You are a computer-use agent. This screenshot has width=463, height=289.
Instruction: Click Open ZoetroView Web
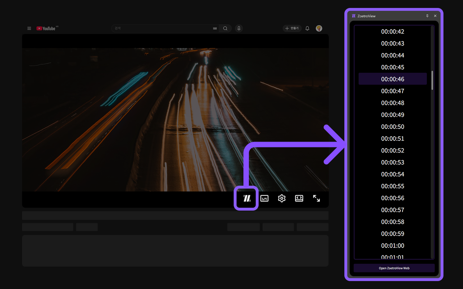click(394, 268)
